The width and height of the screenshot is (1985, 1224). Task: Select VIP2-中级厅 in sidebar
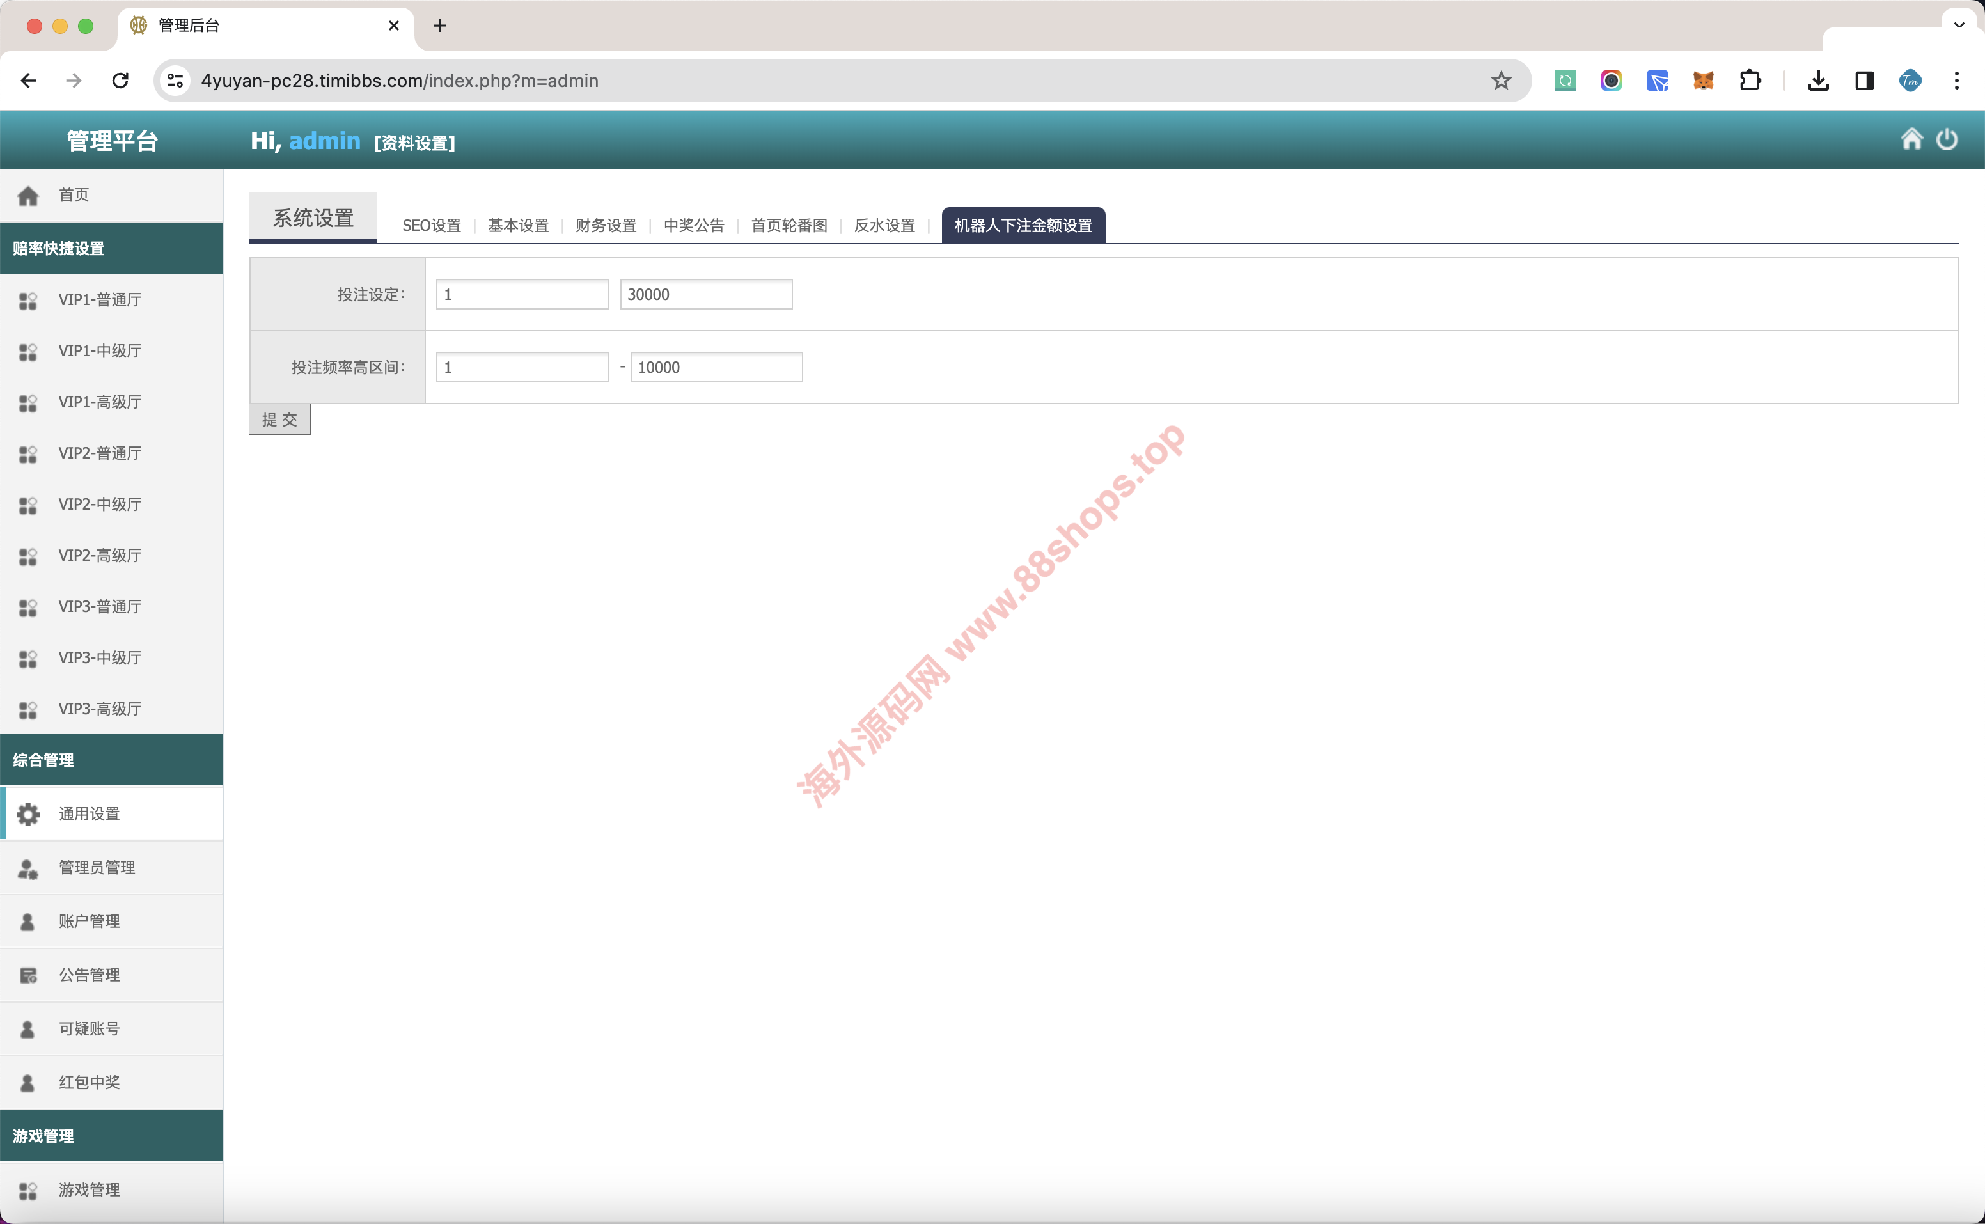[x=100, y=505]
